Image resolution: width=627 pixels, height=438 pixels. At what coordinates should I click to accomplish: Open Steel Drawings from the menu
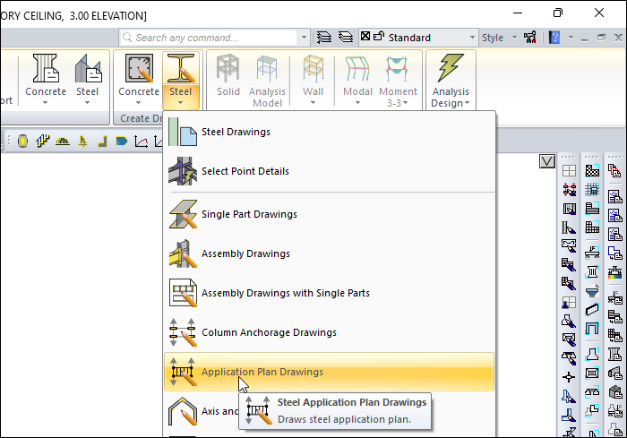[x=236, y=132]
